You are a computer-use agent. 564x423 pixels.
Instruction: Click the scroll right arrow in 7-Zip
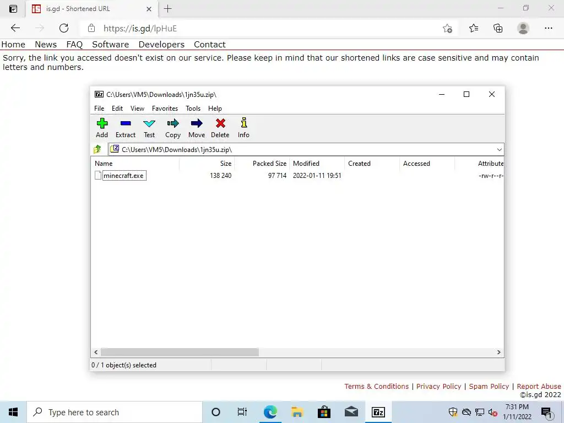(498, 352)
